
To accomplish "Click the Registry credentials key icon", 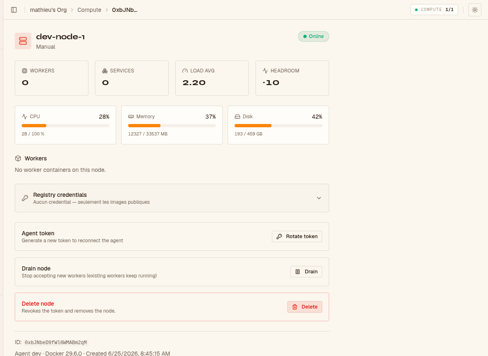I will coord(25,198).
